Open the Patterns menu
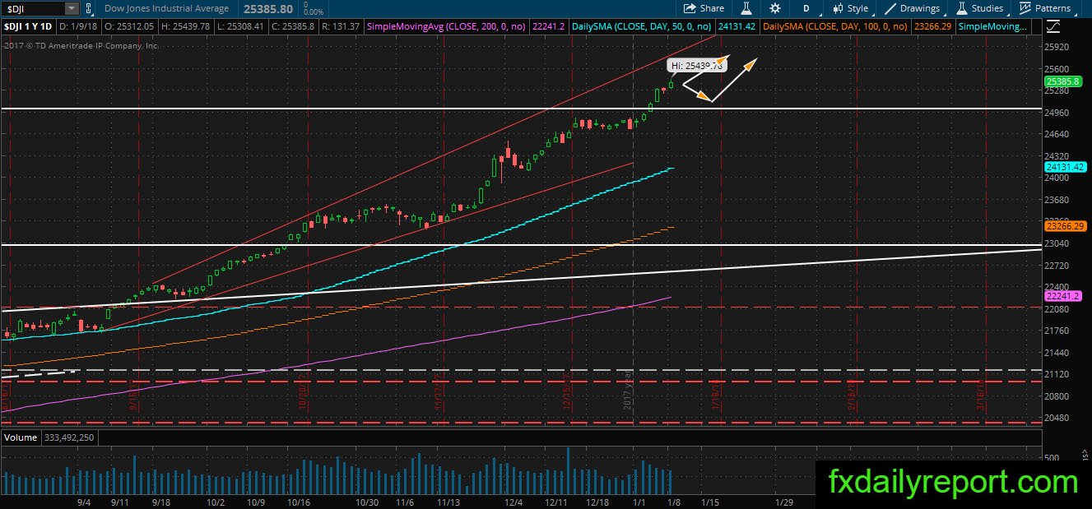Screen dimensions: 1092x509 point(1045,8)
